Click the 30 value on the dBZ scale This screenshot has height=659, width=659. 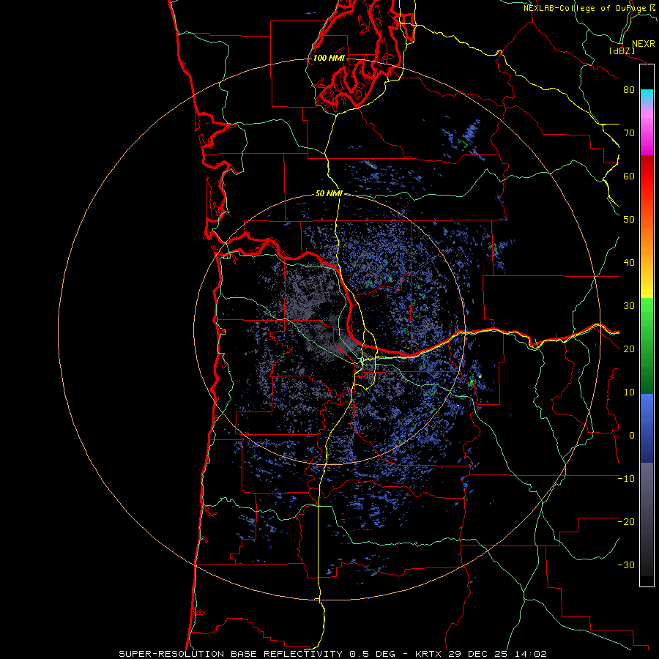[629, 306]
